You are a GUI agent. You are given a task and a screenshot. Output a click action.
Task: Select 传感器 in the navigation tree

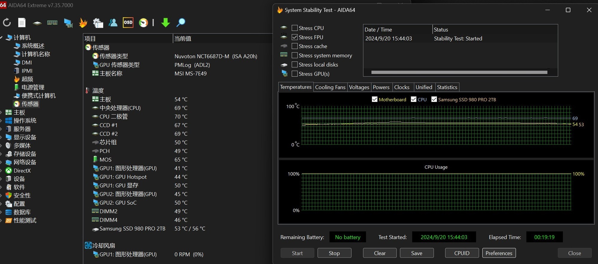(x=30, y=104)
